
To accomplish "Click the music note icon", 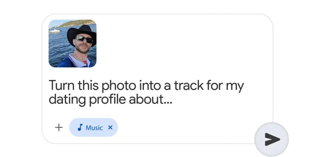I will point(80,127).
